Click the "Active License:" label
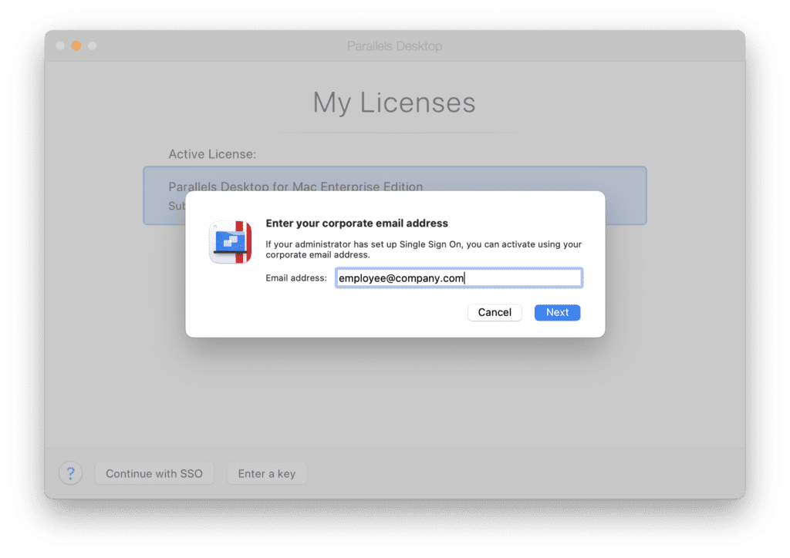 pos(212,154)
